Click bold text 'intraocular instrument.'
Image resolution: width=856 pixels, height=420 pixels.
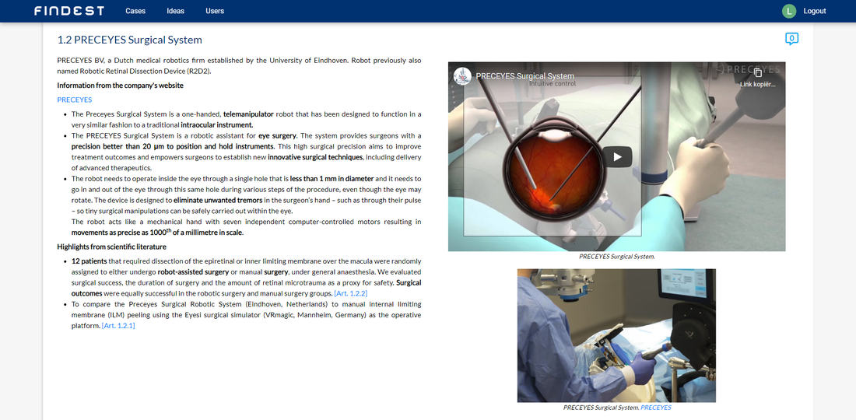point(217,125)
